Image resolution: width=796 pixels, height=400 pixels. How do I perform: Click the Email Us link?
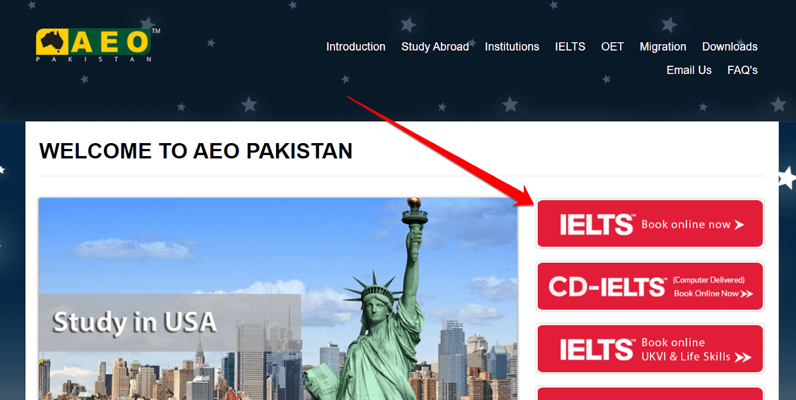(x=689, y=70)
